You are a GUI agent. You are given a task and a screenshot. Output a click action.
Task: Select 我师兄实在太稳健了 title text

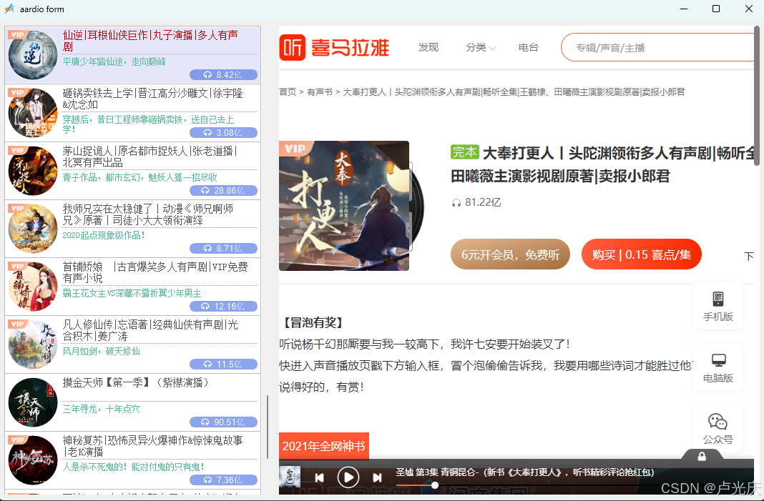148,214
